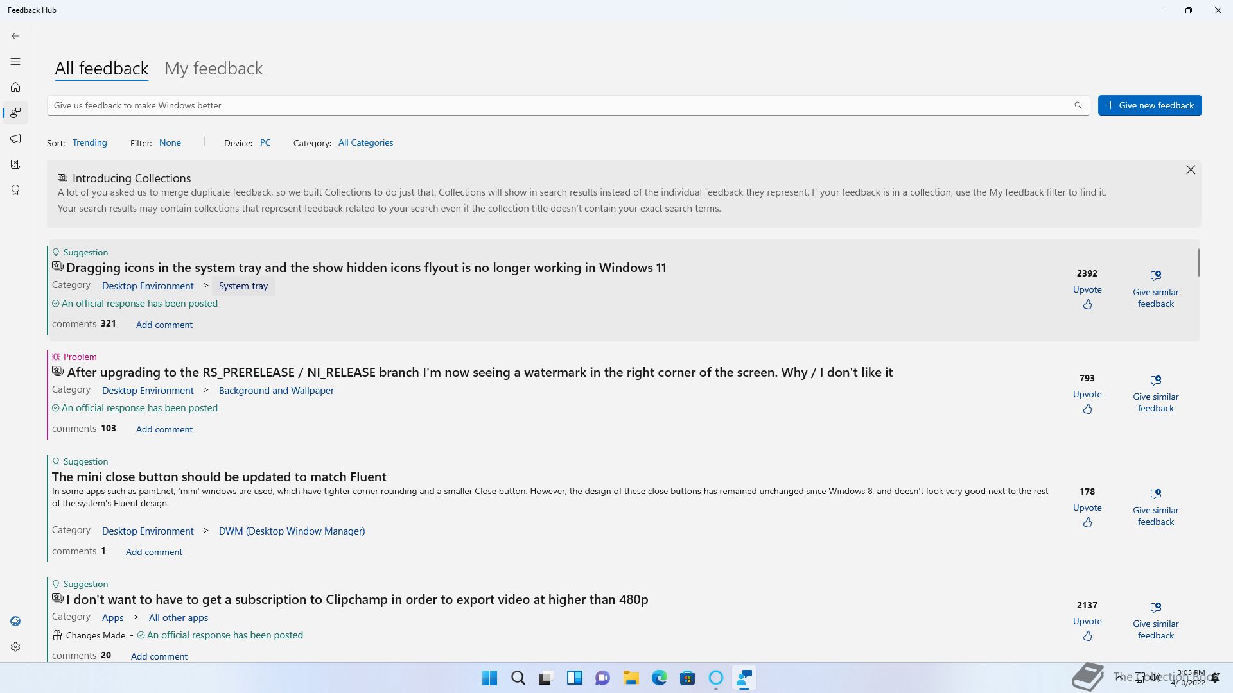This screenshot has width=1233, height=693.
Task: Open File Explorer from taskbar
Action: [x=631, y=678]
